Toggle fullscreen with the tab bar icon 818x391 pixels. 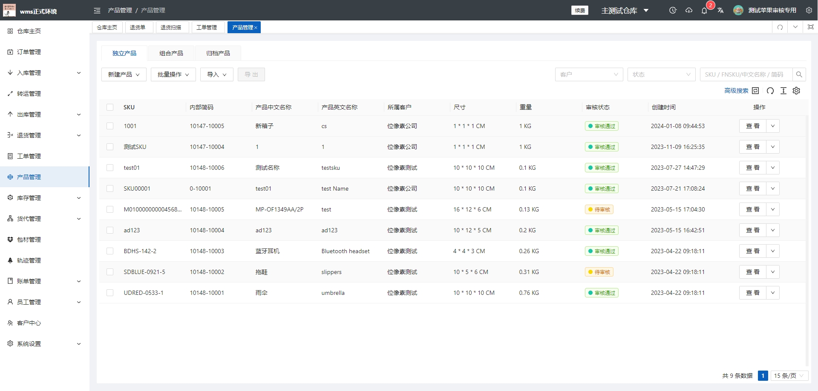[x=811, y=27]
